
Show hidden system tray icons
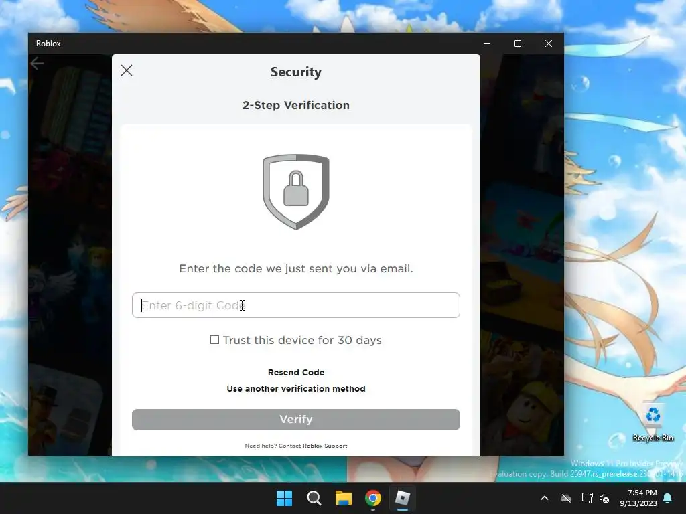point(545,498)
